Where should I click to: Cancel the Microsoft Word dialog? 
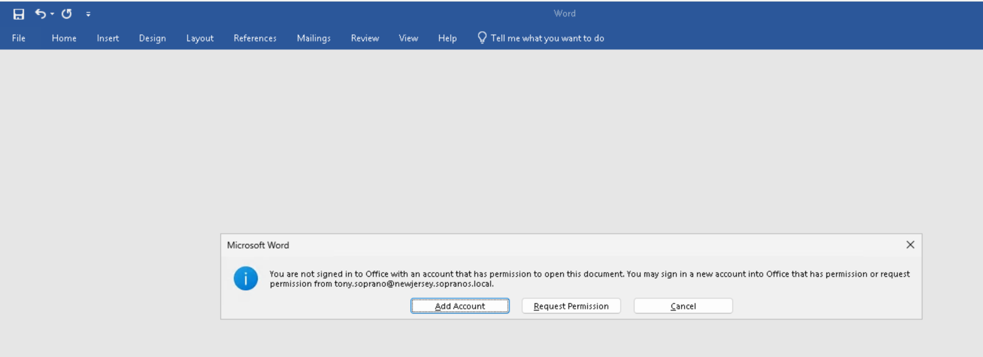[683, 306]
